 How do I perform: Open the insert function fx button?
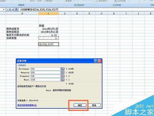16,10
